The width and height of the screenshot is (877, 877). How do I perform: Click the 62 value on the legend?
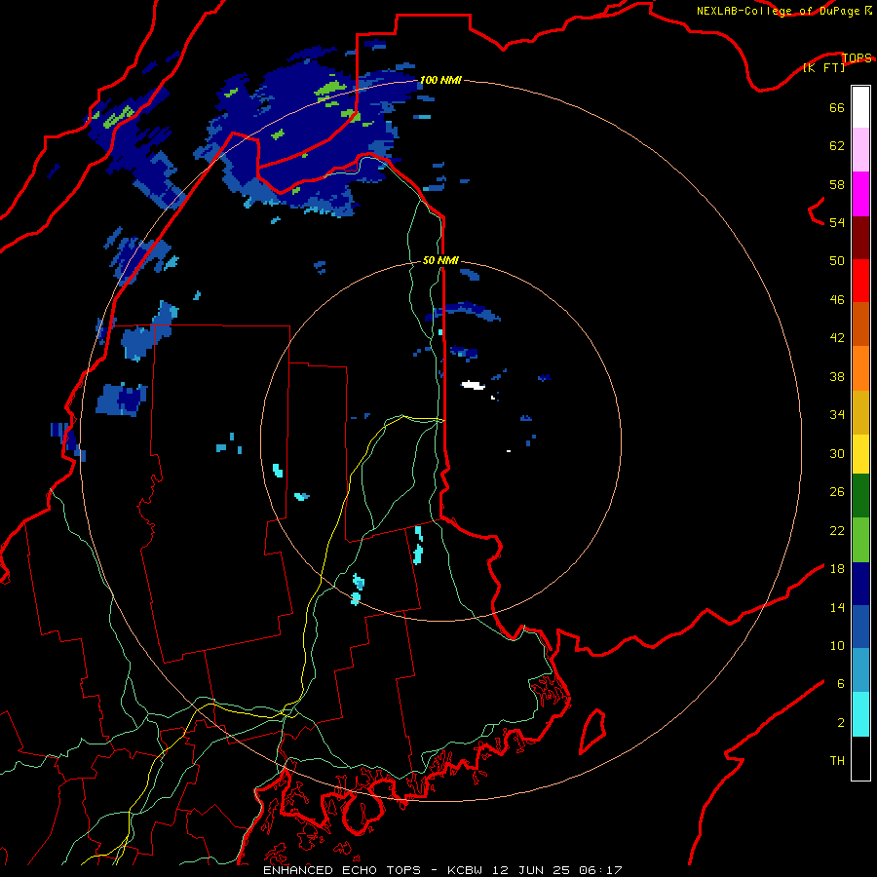click(x=837, y=145)
